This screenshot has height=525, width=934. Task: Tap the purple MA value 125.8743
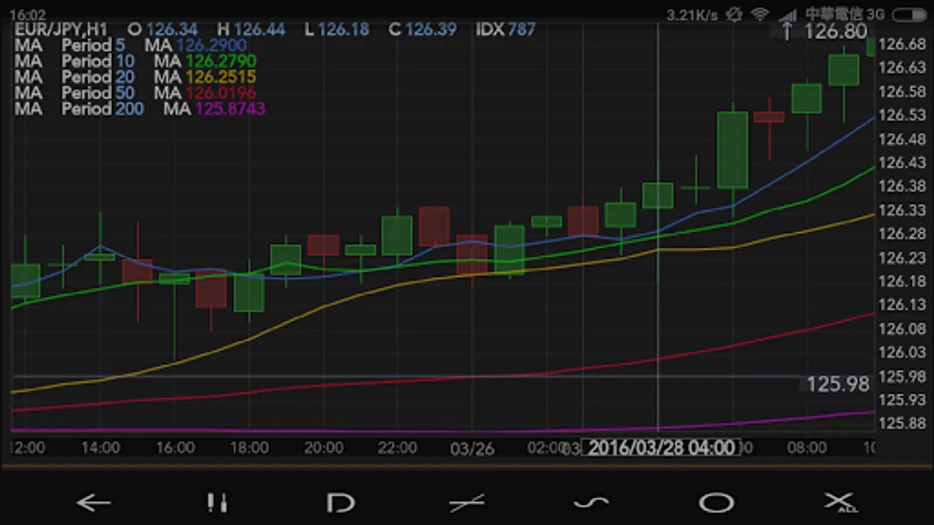click(x=230, y=108)
